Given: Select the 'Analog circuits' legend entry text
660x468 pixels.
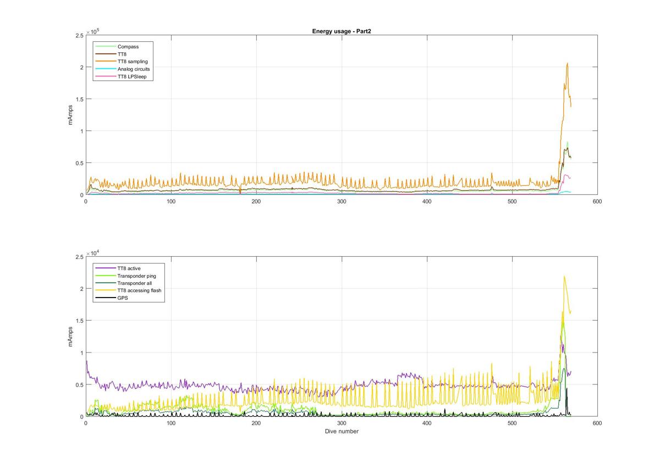Looking at the screenshot, I should click(134, 69).
